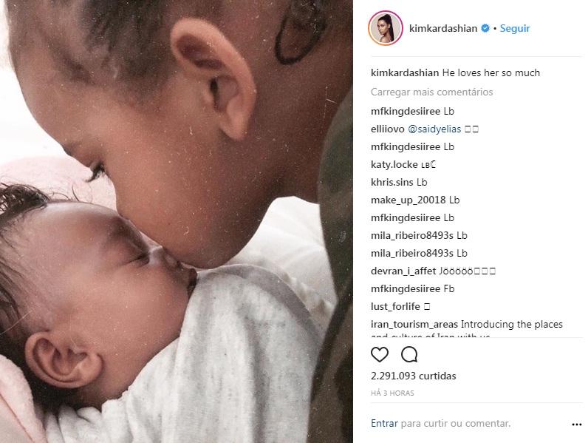Click Entrar to log in

coord(384,424)
